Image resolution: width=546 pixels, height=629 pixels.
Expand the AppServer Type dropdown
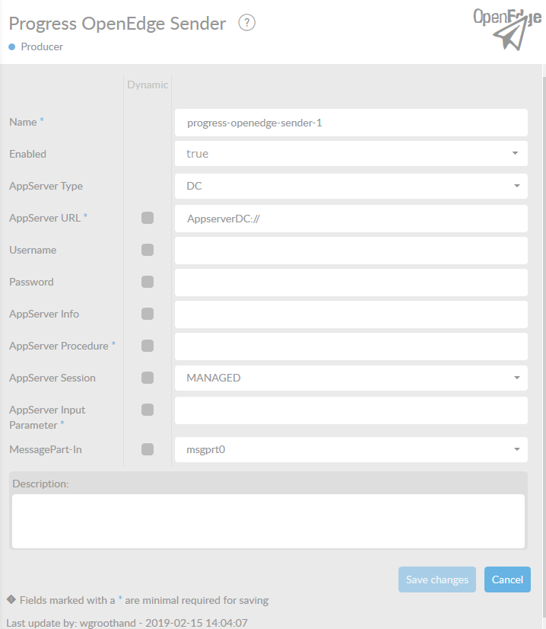351,186
